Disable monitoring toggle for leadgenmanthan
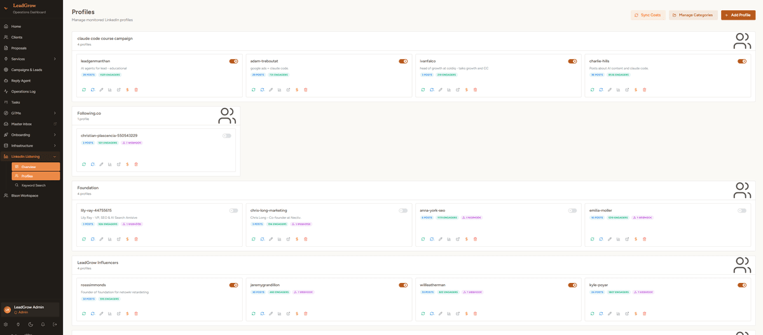763x335 pixels. point(233,62)
